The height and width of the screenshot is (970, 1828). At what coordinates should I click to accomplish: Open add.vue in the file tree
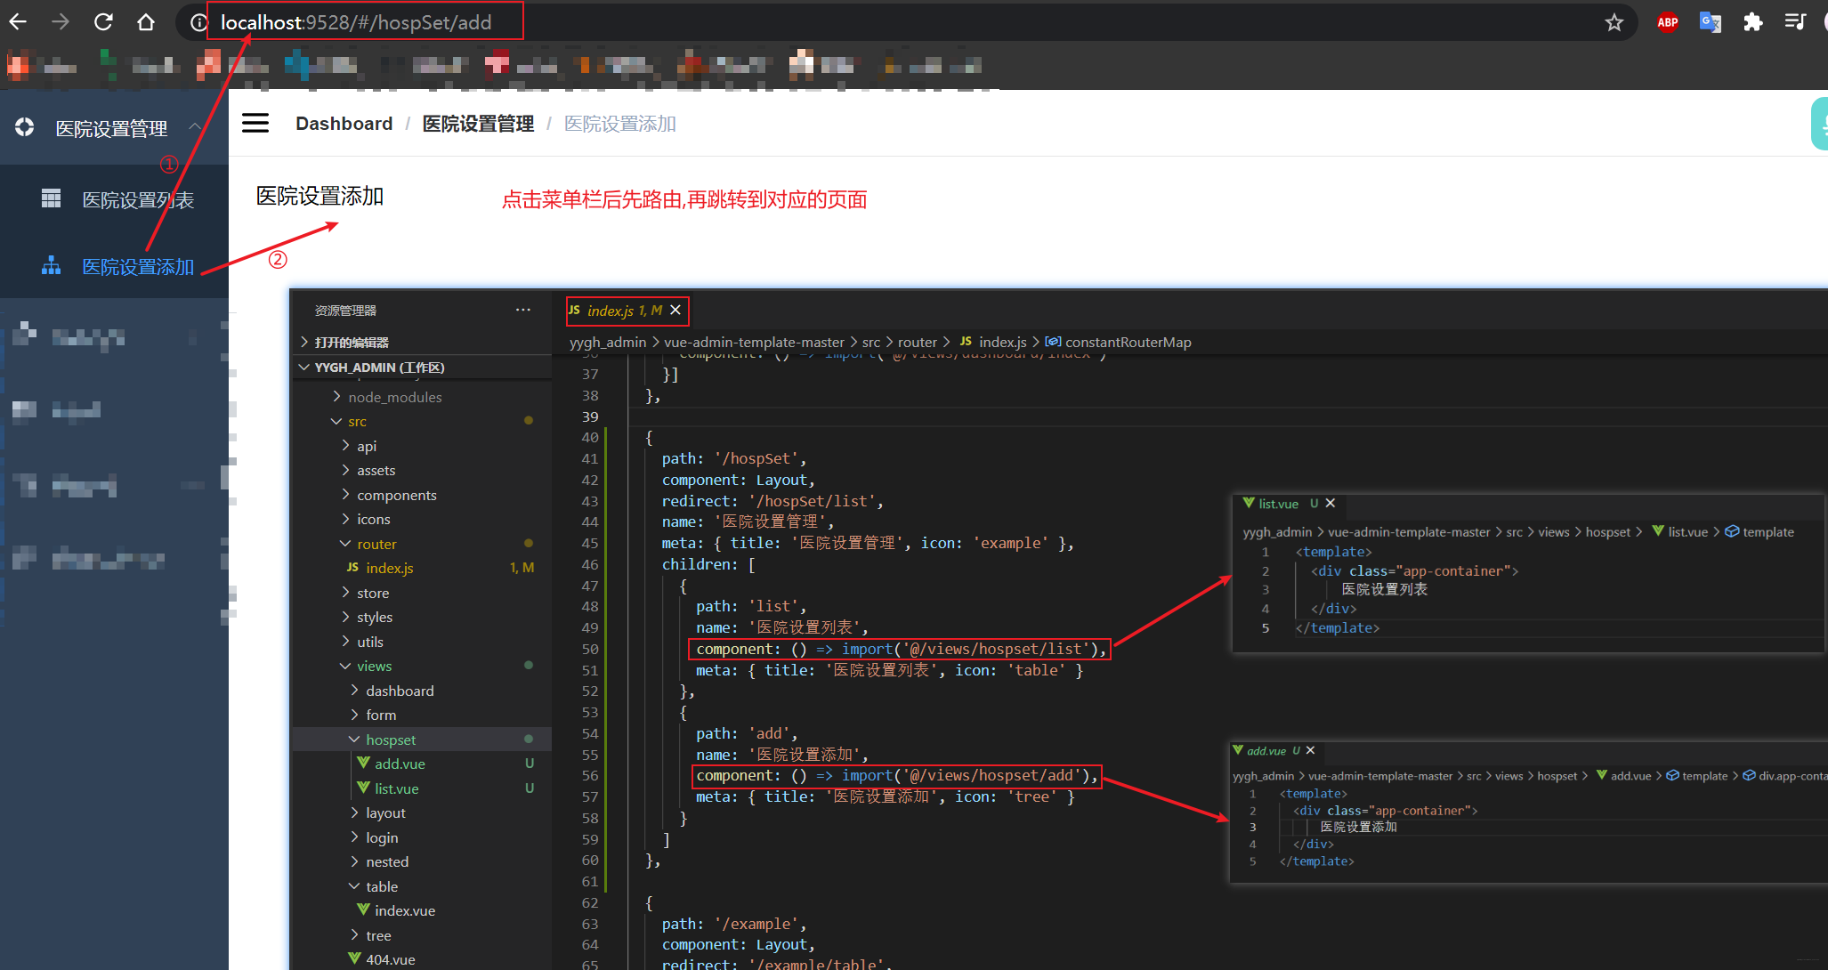click(x=400, y=764)
